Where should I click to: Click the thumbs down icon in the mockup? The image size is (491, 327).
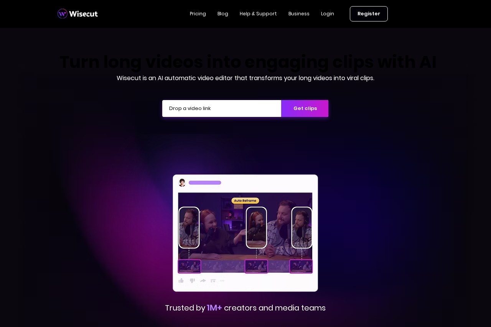[x=192, y=281]
